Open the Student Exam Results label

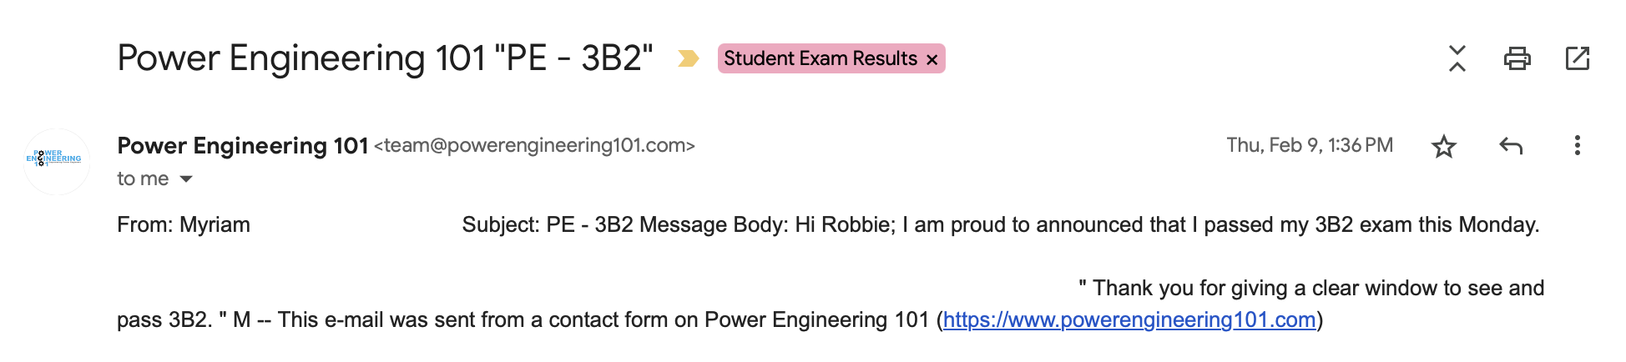820,58
